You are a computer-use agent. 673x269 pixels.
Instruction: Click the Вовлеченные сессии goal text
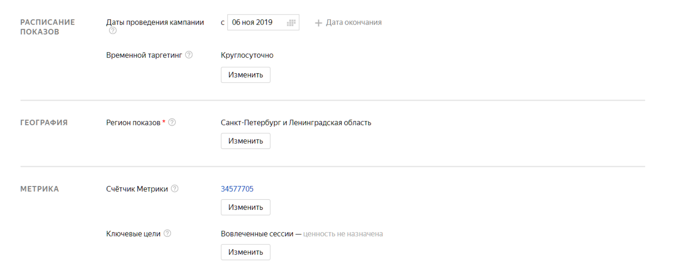coord(257,234)
